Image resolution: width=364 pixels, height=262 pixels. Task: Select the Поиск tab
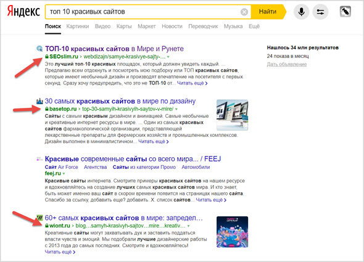tap(53, 27)
